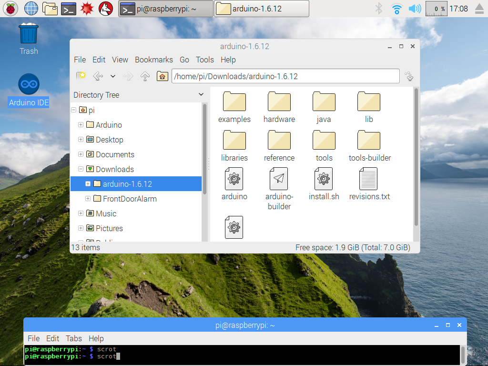488x366 pixels.
Task: Open the Tabs menu in terminal
Action: pyautogui.click(x=73, y=338)
